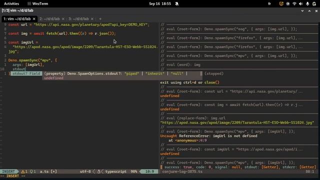Screen dimensions: 320x180
Task: Click the a.ts [+] filename in statusline
Action: point(48,171)
